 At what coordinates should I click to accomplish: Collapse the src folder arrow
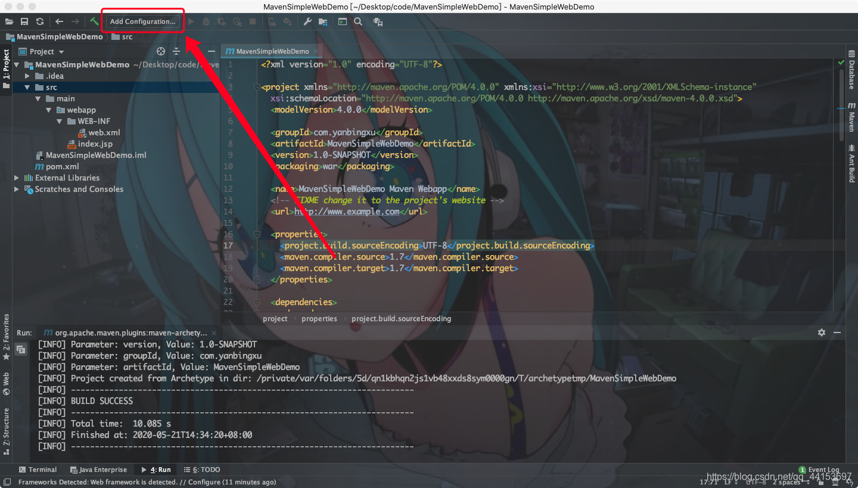point(27,87)
